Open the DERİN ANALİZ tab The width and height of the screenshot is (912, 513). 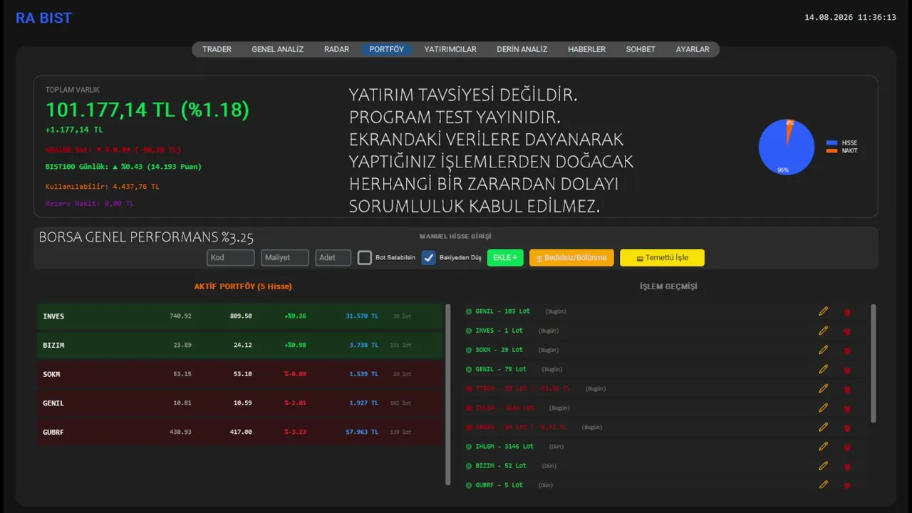point(522,49)
